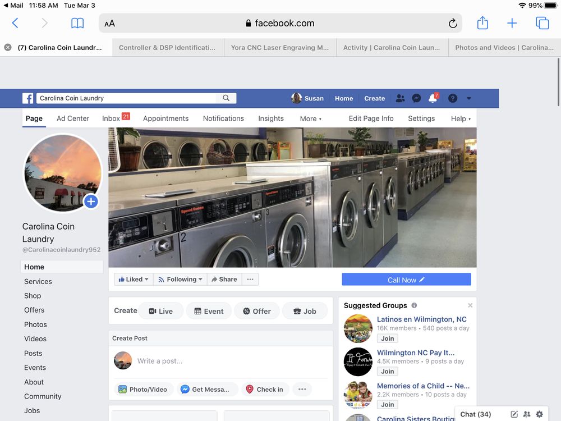Screen dimensions: 561x421
Task: Add a Check in to the post
Action: click(x=265, y=389)
